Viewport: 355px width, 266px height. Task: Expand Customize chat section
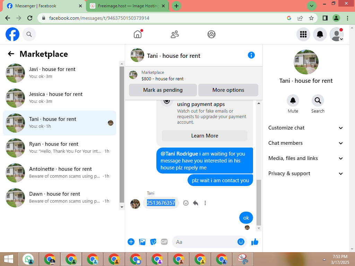click(x=306, y=128)
